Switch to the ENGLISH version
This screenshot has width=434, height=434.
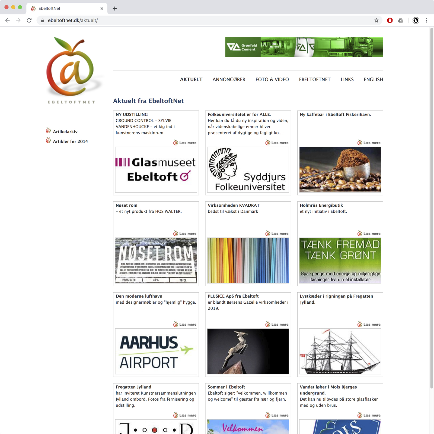pyautogui.click(x=373, y=80)
